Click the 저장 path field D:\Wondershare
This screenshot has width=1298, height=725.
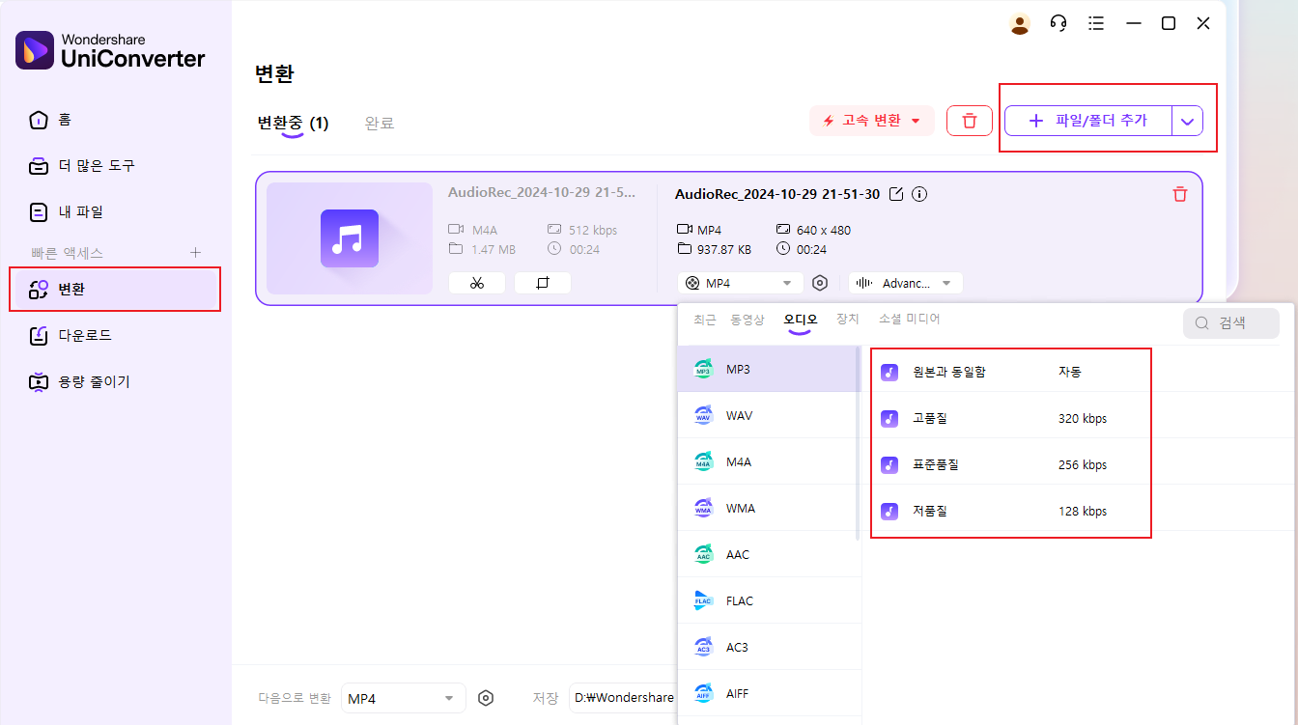coord(623,698)
